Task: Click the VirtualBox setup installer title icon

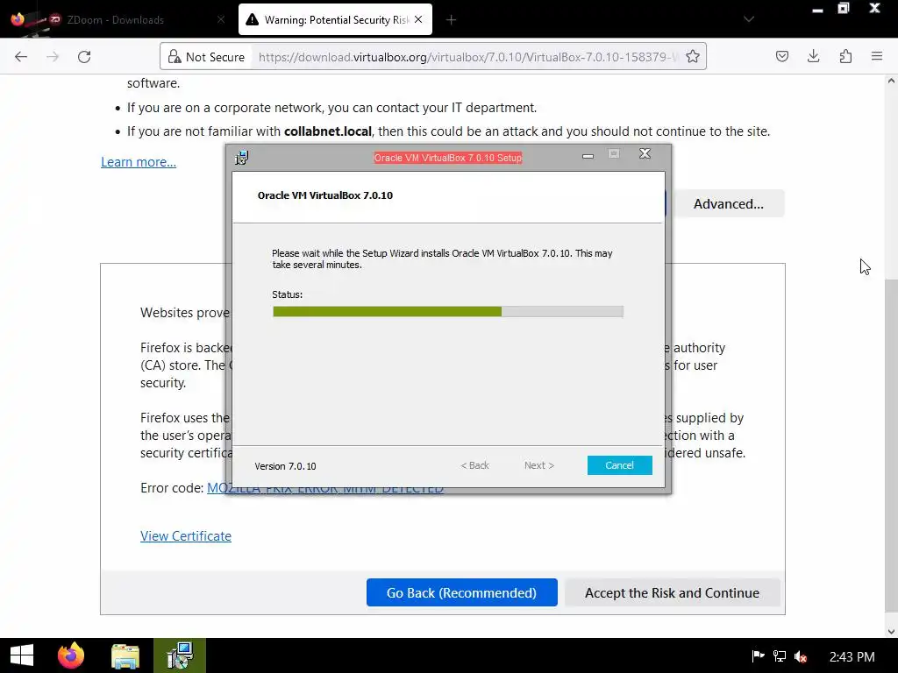Action: (x=242, y=158)
